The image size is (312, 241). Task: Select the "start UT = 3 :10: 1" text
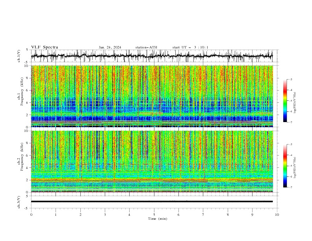tap(190, 47)
